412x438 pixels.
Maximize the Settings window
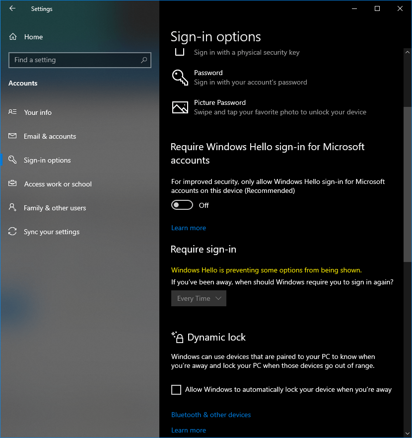click(377, 8)
